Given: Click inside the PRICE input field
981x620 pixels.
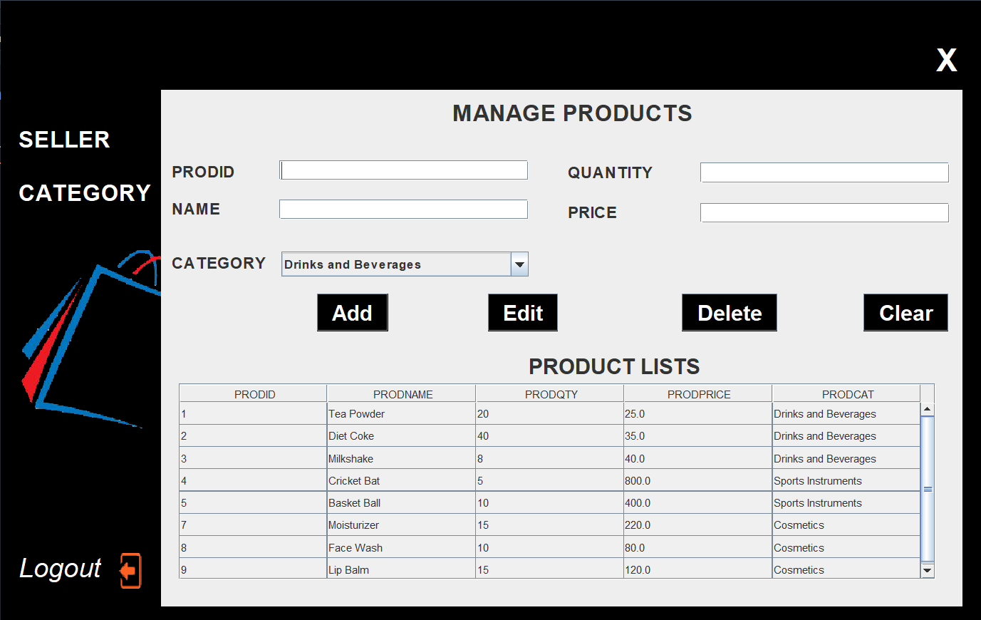Looking at the screenshot, I should [824, 212].
